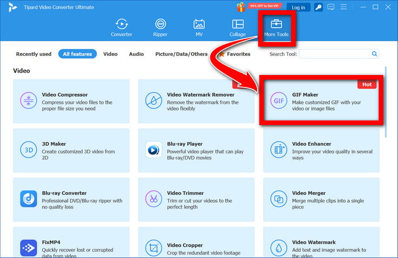Open Video Watermark Remover icon
This screenshot has width=398, height=258.
pyautogui.click(x=154, y=101)
